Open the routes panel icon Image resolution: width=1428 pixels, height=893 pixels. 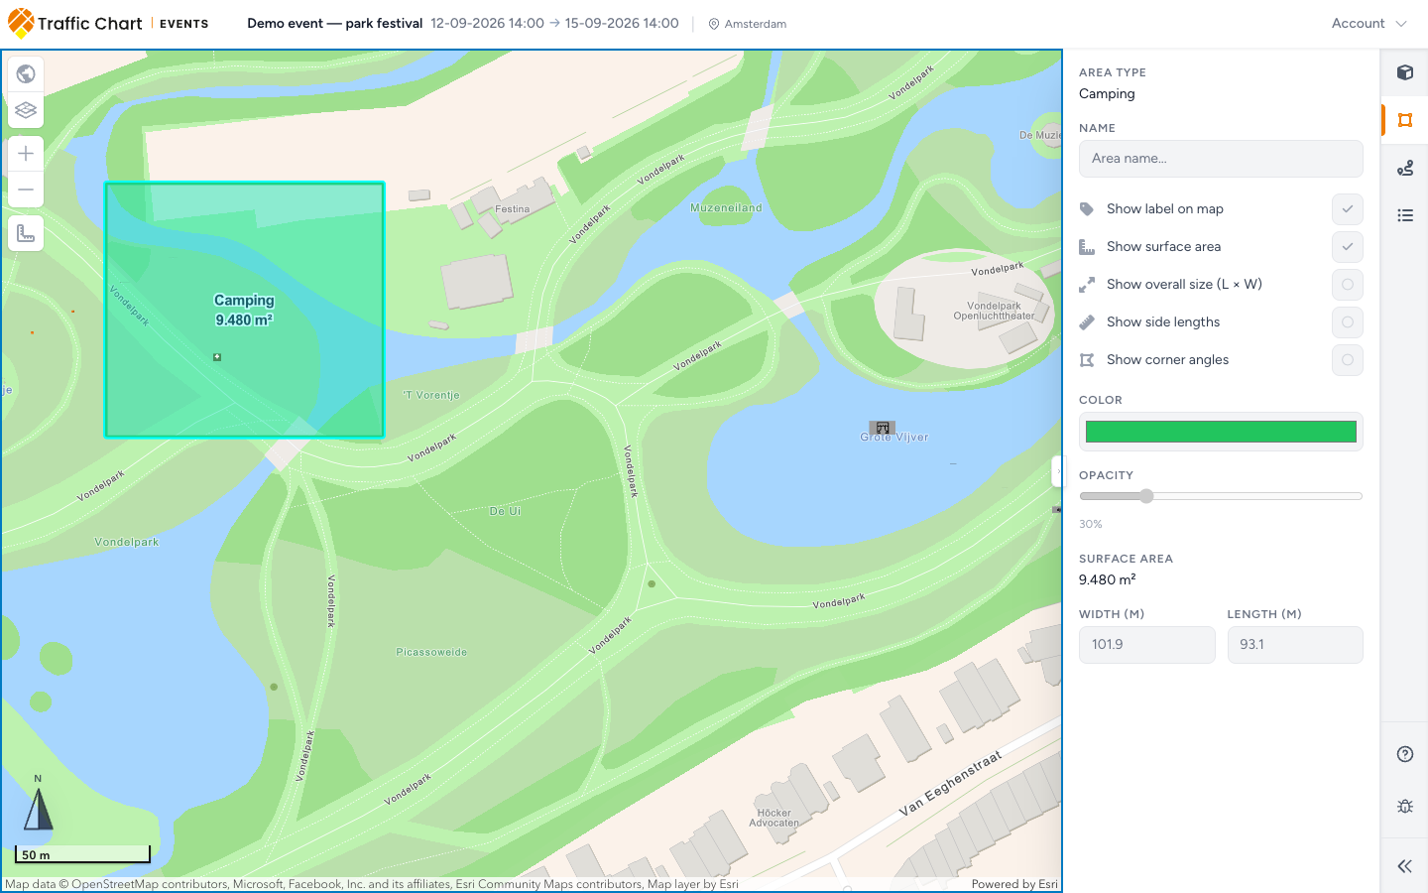[1404, 168]
